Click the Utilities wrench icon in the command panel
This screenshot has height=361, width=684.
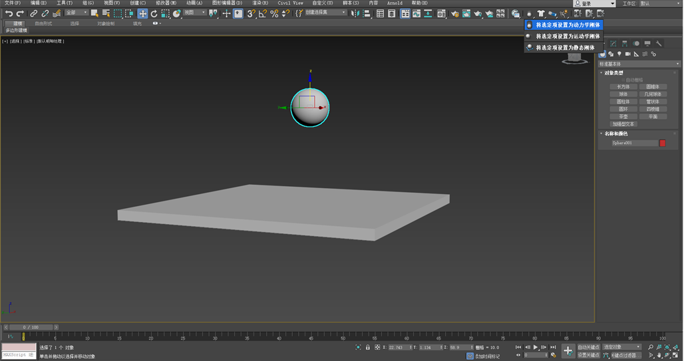tap(659, 44)
